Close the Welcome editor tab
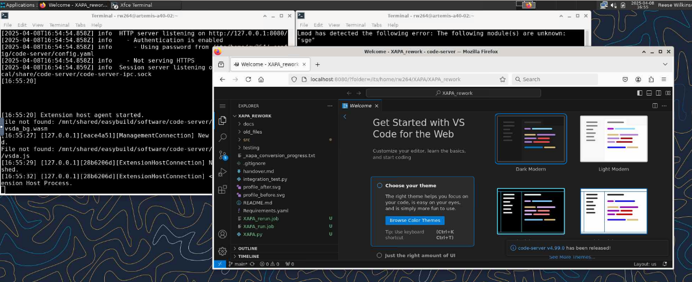 376,106
